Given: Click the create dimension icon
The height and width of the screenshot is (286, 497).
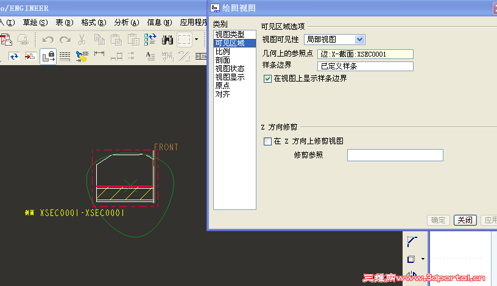Looking at the screenshot, I should 99,54.
